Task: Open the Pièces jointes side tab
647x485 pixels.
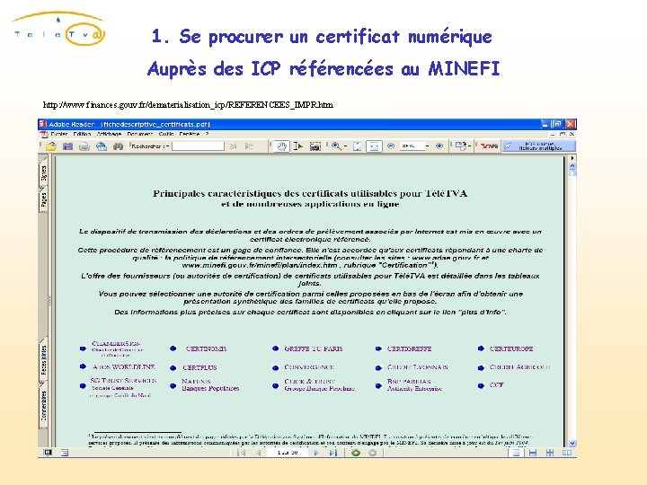Action: click(44, 360)
